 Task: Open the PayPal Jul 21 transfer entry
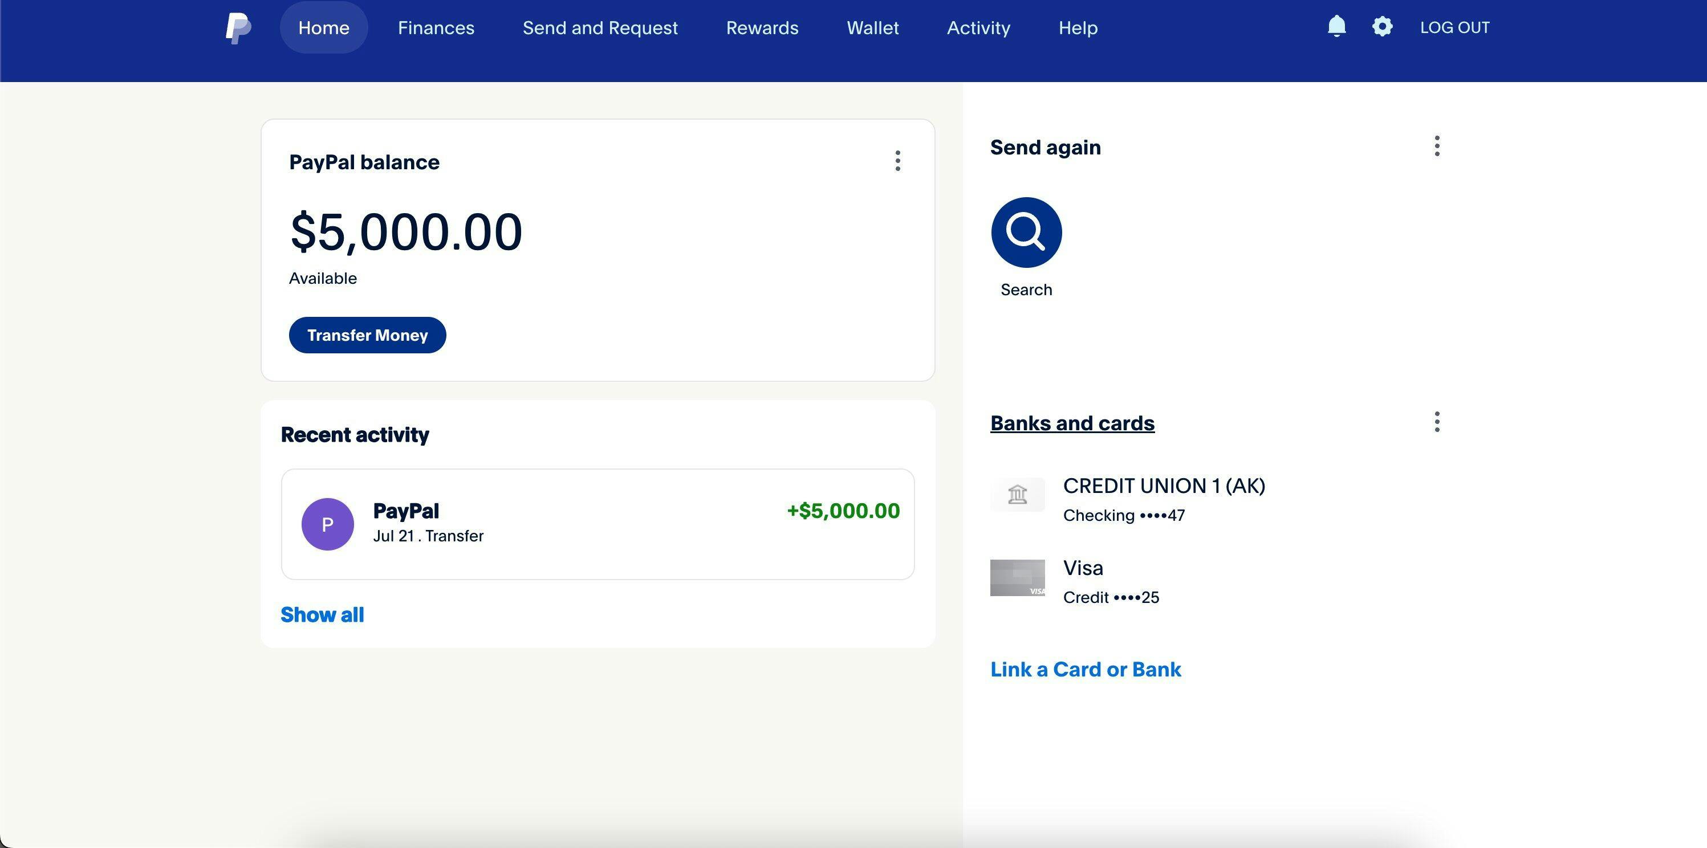(x=598, y=524)
